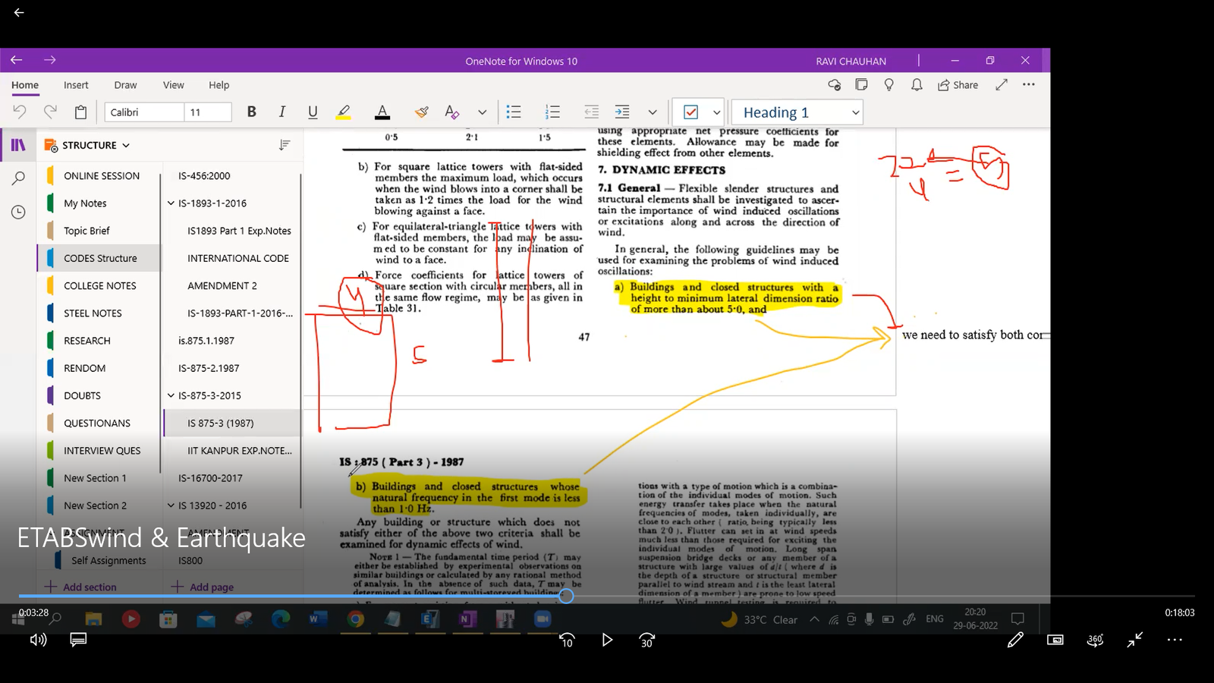Click the lightbulb Tell Me icon
Viewport: 1214px width, 683px height.
point(889,85)
